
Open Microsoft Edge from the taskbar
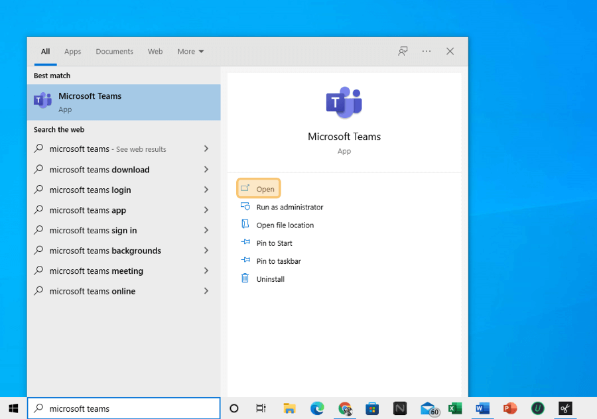(x=317, y=408)
